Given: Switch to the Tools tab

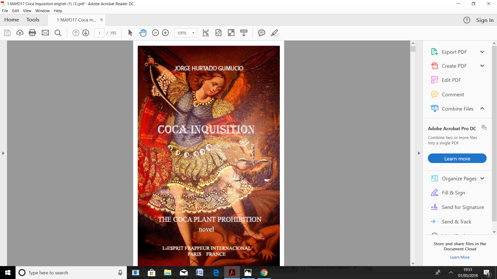Looking at the screenshot, I should [x=33, y=20].
